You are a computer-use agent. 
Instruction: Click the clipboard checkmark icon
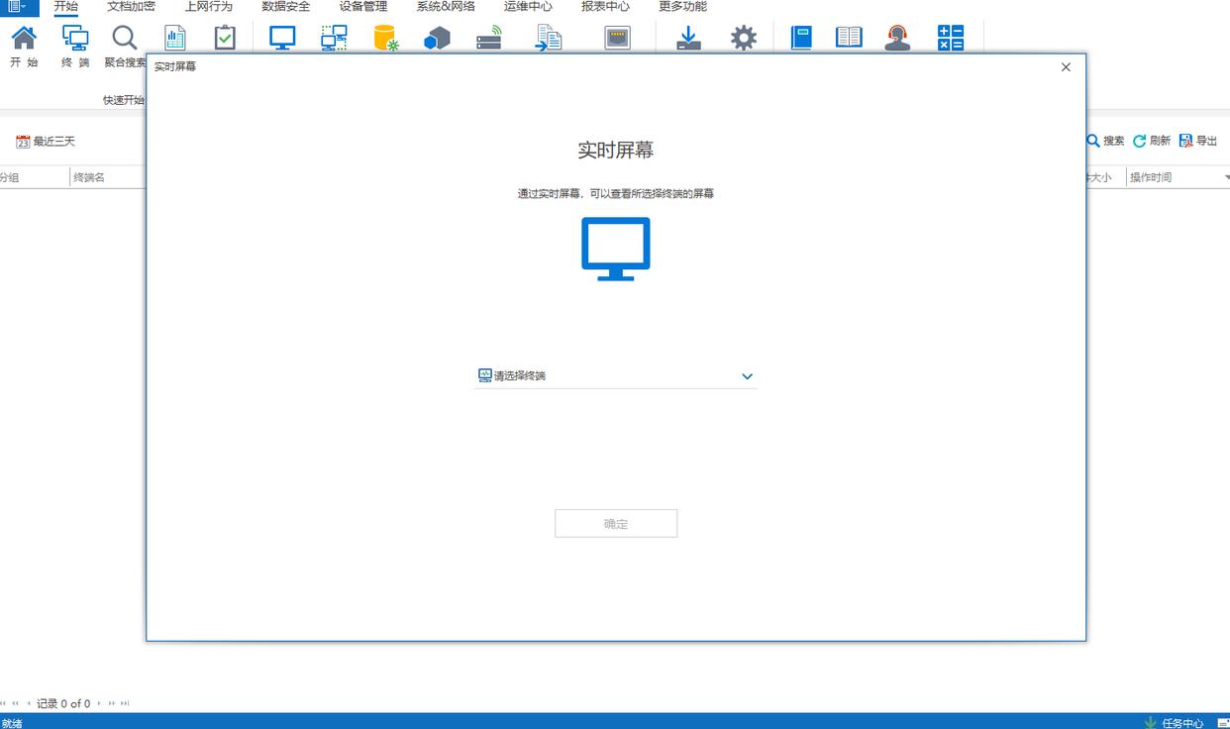(x=226, y=38)
